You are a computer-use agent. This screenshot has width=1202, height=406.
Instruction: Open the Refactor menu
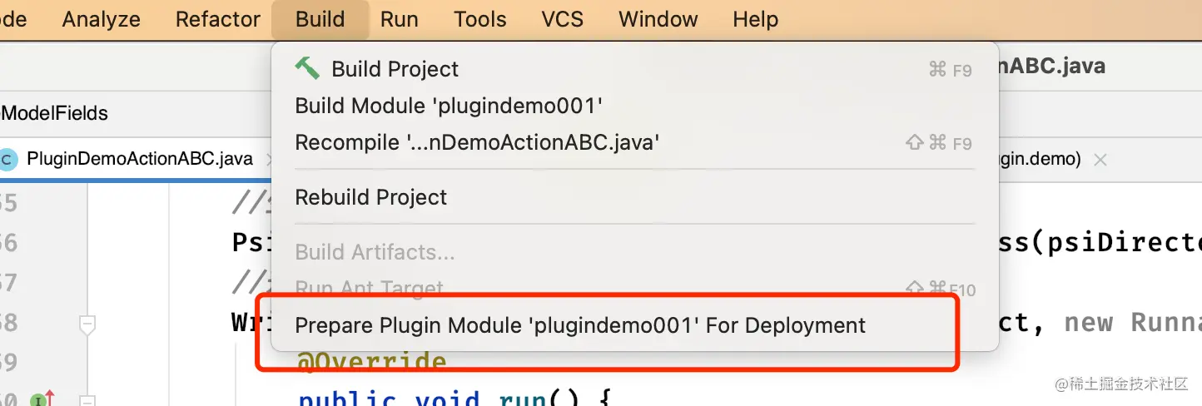[218, 19]
